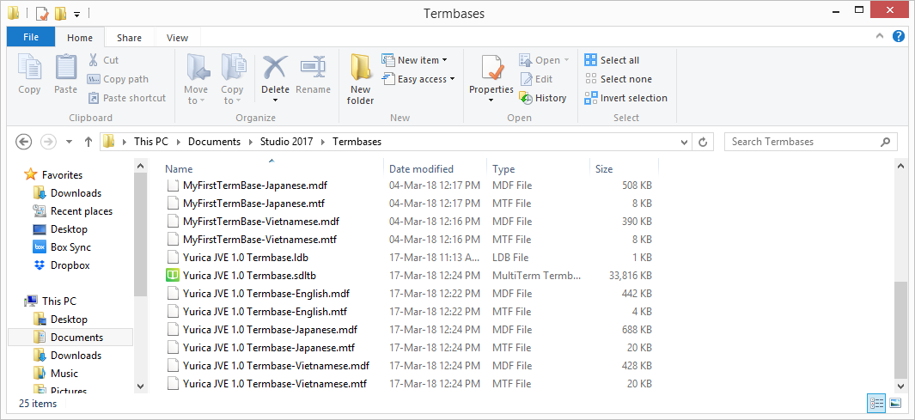
Task: Select MyFirstTermBase-Japanese.mdf file
Action: (254, 186)
